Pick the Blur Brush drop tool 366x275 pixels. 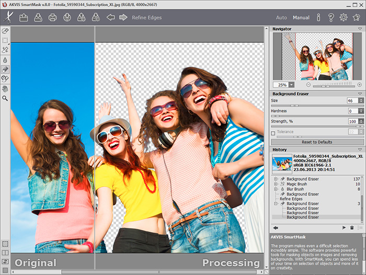coord(5,59)
